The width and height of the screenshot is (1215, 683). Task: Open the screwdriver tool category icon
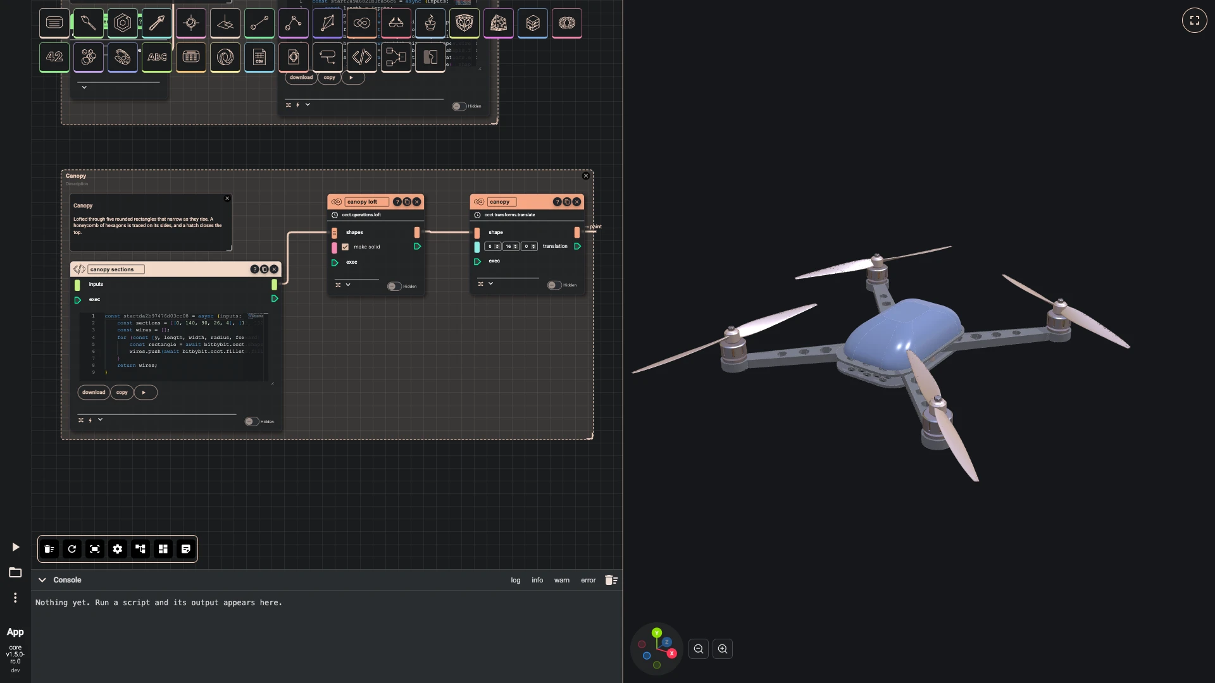157,23
